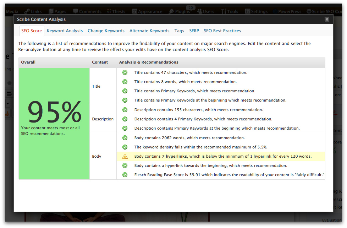The image size is (347, 228).
Task: Click the Appearance icon in the background admin menu
Action: click(134, 11)
